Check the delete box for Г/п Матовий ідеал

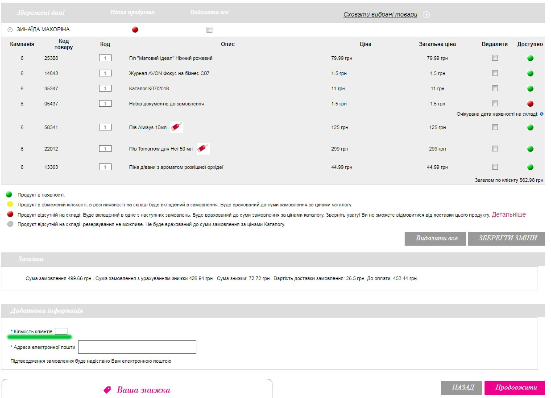tap(495, 58)
